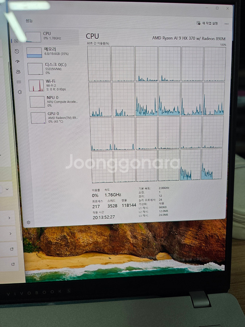Click the 1.76GHz speed value
This screenshot has height=327, width=245.
(x=113, y=195)
